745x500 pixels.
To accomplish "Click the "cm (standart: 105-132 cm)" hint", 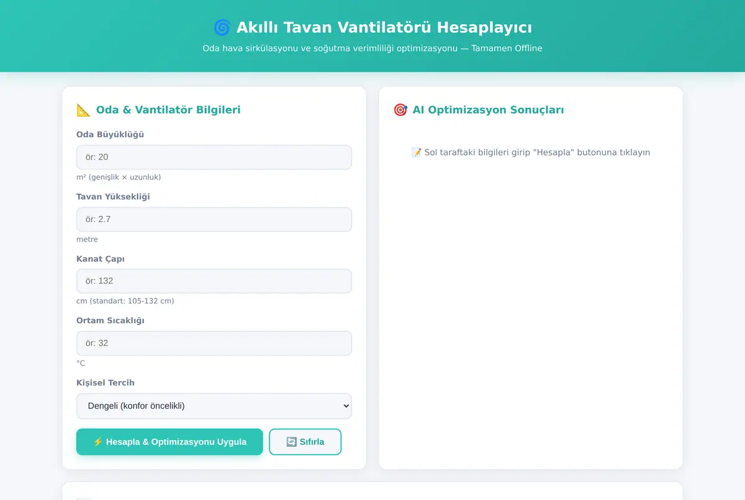I will (125, 301).
